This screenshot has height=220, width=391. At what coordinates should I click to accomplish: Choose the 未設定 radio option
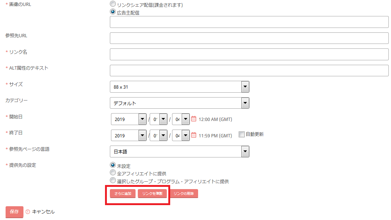pyautogui.click(x=113, y=165)
